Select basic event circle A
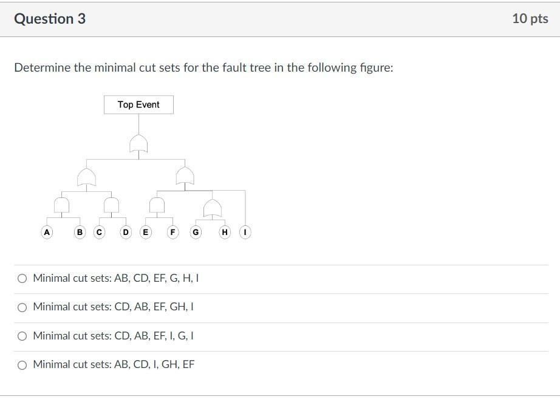 point(46,231)
